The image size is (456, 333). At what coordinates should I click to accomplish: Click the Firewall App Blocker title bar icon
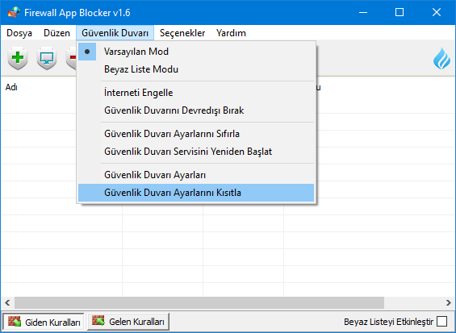[x=14, y=12]
